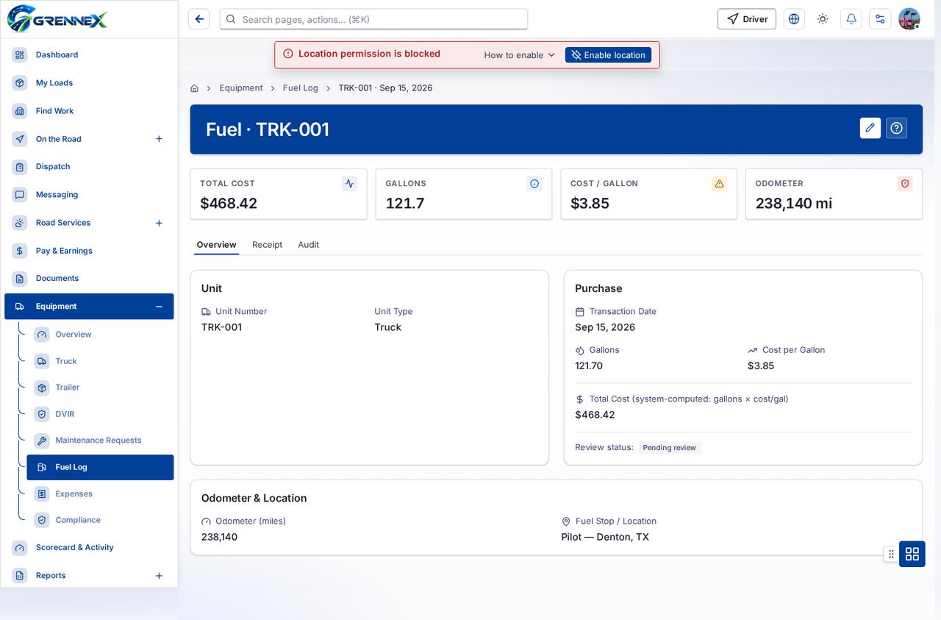Click the GrenneX logo
Image resolution: width=941 pixels, height=620 pixels.
(57, 19)
